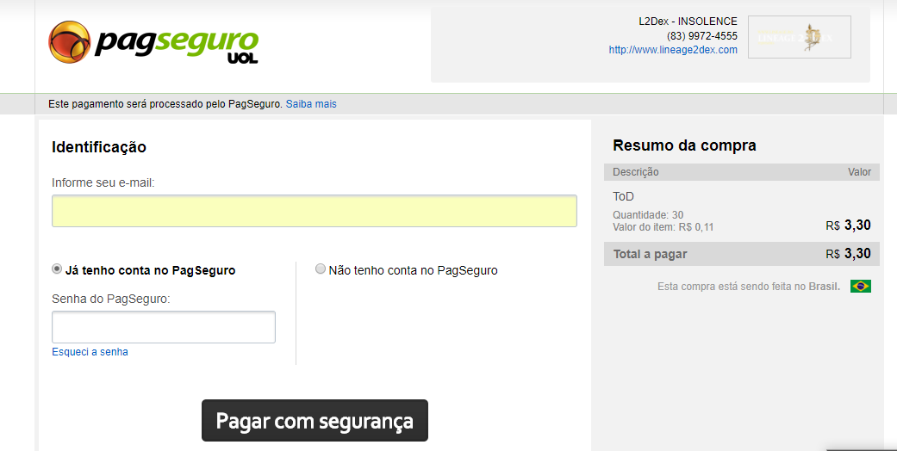The height and width of the screenshot is (451, 897).
Task: Select the 'Já tenho conta no PagSeguro' radio button
Action: pos(57,269)
